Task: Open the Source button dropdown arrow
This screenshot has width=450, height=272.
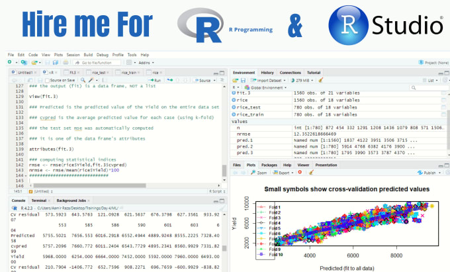Action: coord(214,80)
